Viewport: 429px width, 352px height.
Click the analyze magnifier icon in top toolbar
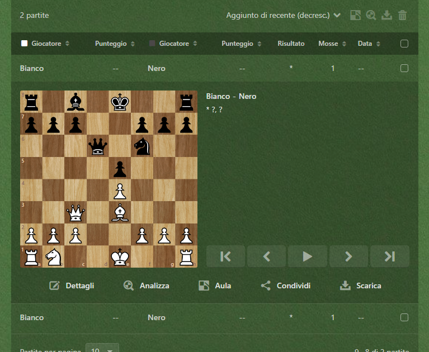click(371, 15)
